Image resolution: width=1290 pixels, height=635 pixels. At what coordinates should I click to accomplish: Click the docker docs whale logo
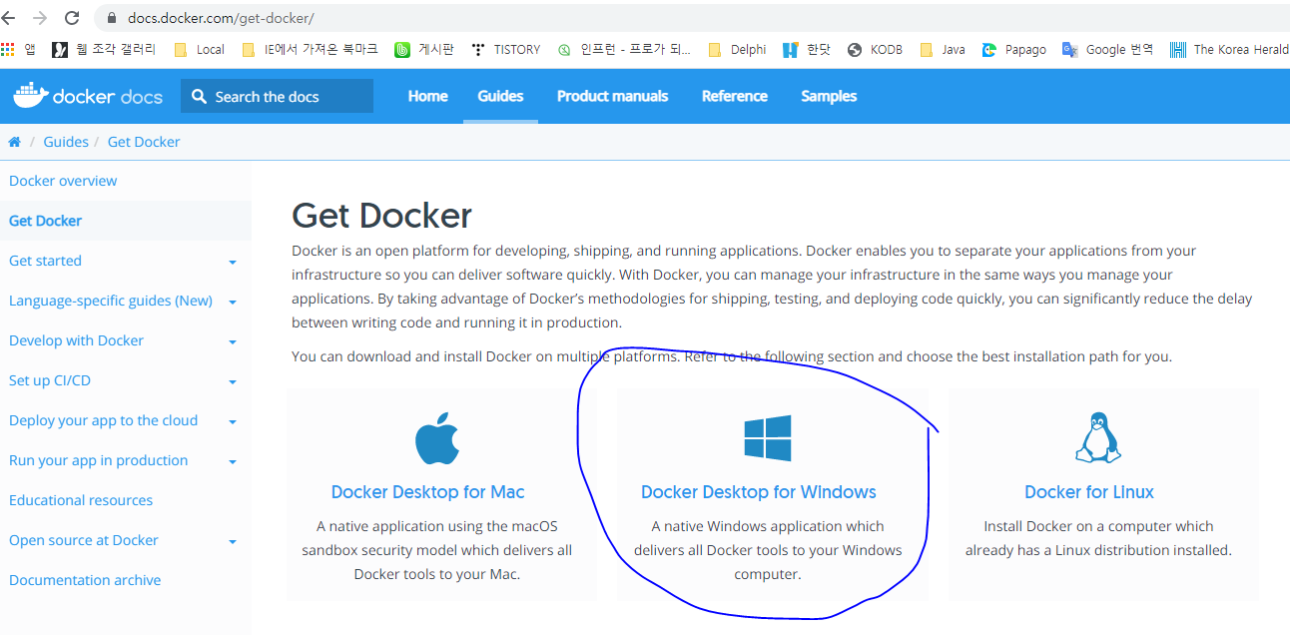[88, 96]
